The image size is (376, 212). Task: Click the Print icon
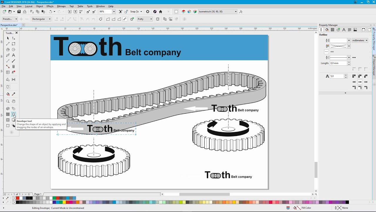pos(25,12)
